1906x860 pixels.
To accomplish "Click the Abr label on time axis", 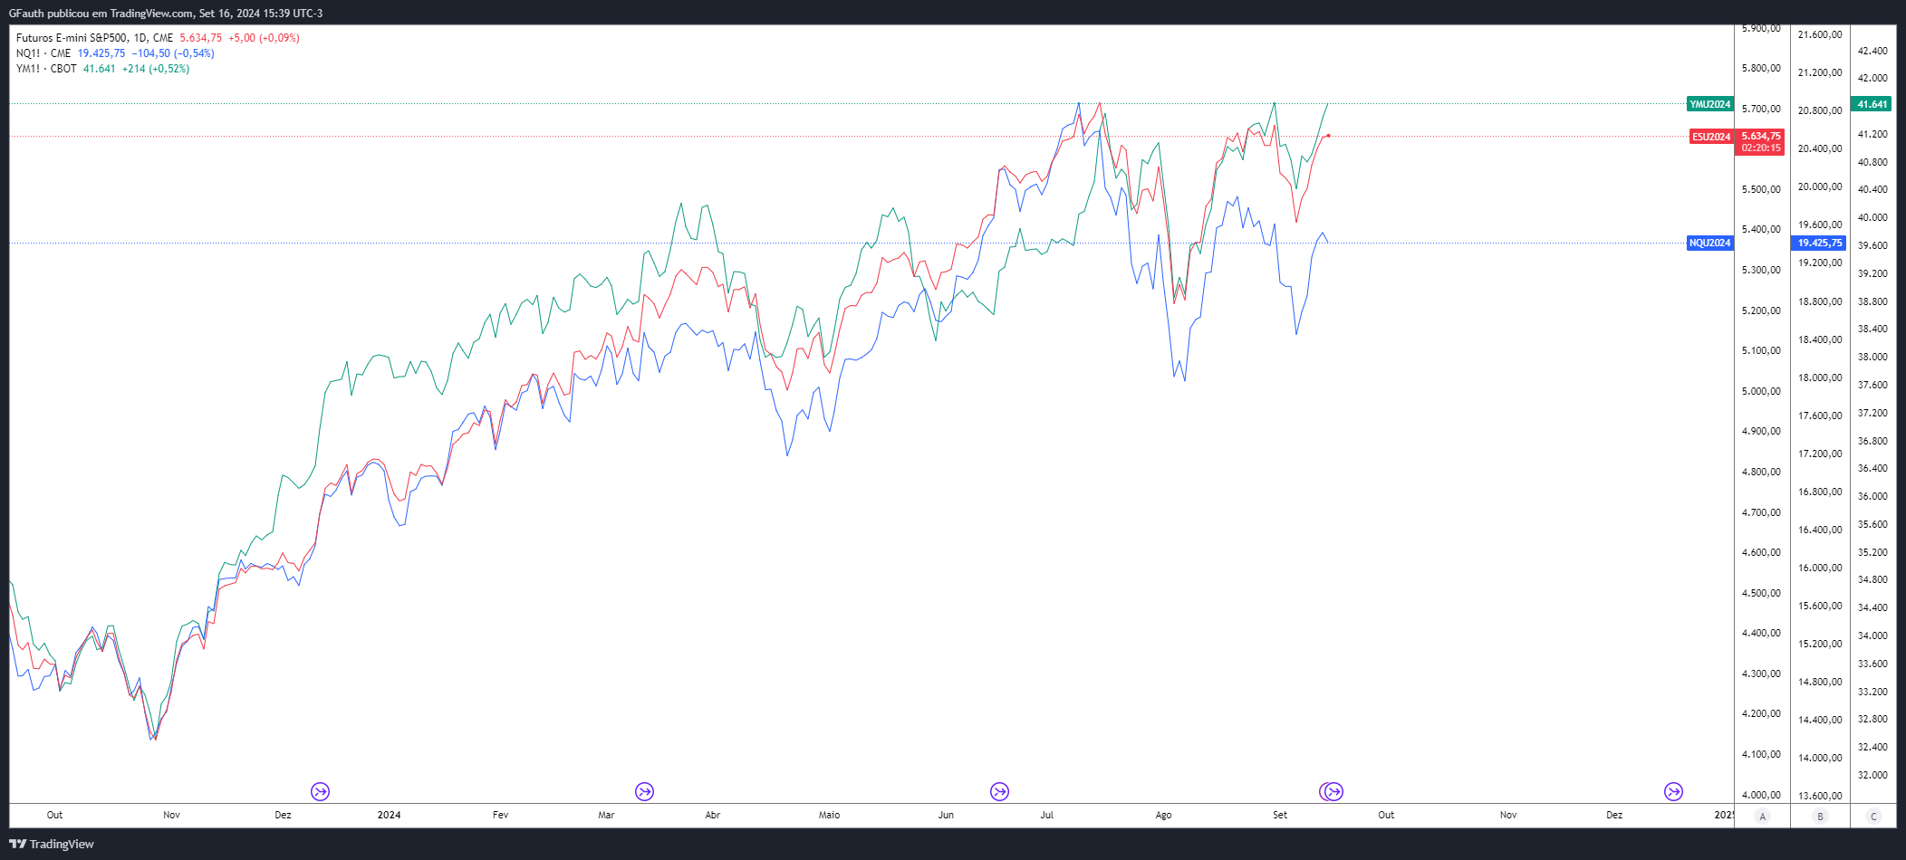I will [x=713, y=815].
